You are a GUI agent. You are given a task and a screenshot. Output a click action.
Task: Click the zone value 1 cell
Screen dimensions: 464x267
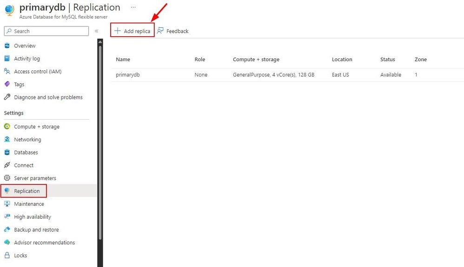[x=416, y=75]
